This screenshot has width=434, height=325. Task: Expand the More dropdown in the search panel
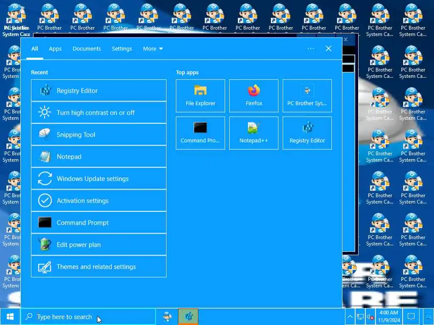pyautogui.click(x=153, y=49)
